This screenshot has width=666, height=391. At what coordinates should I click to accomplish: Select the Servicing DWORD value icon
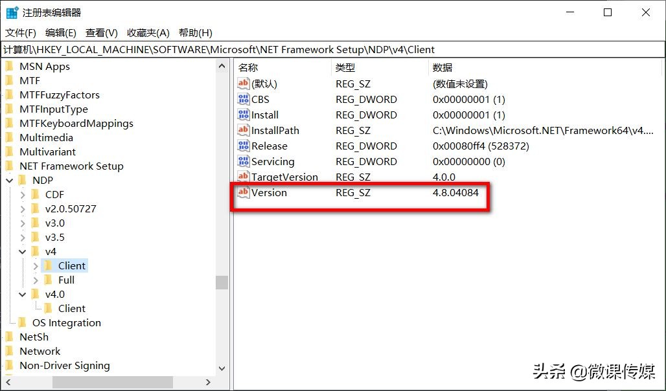242,161
